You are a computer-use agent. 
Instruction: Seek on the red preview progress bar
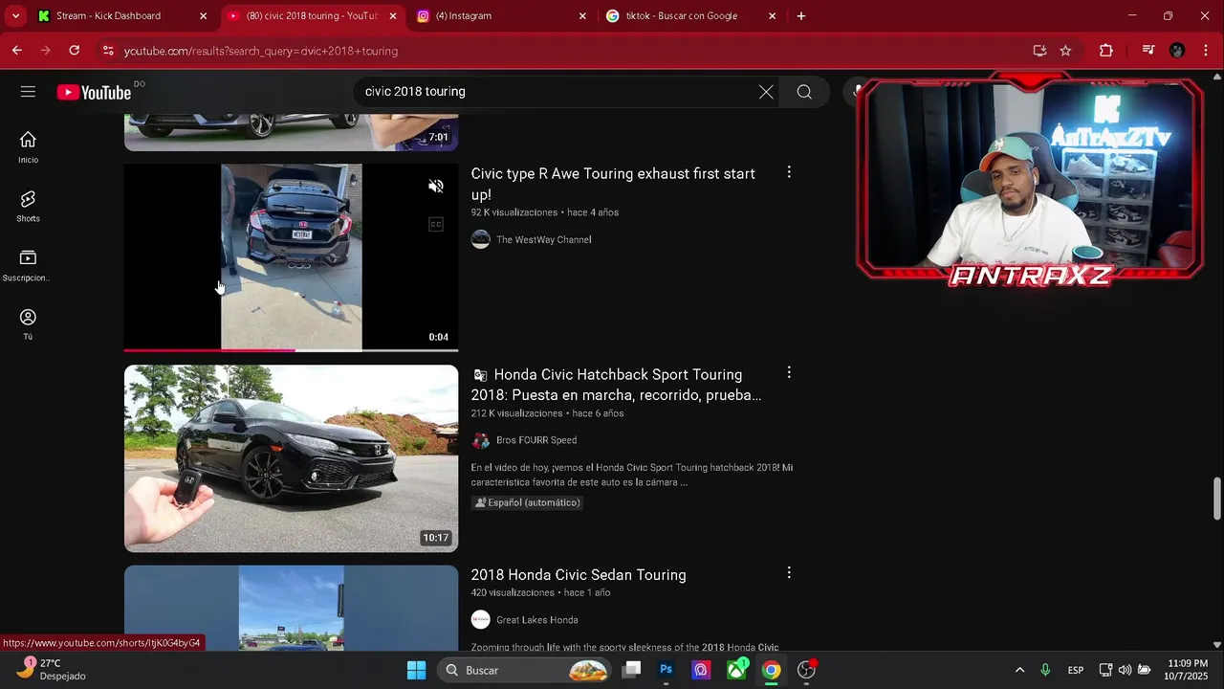pyautogui.click(x=291, y=350)
